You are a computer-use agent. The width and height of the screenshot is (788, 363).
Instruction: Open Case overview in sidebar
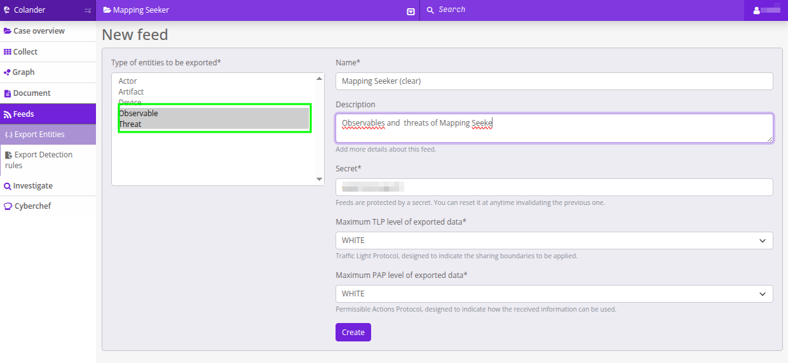pos(39,31)
